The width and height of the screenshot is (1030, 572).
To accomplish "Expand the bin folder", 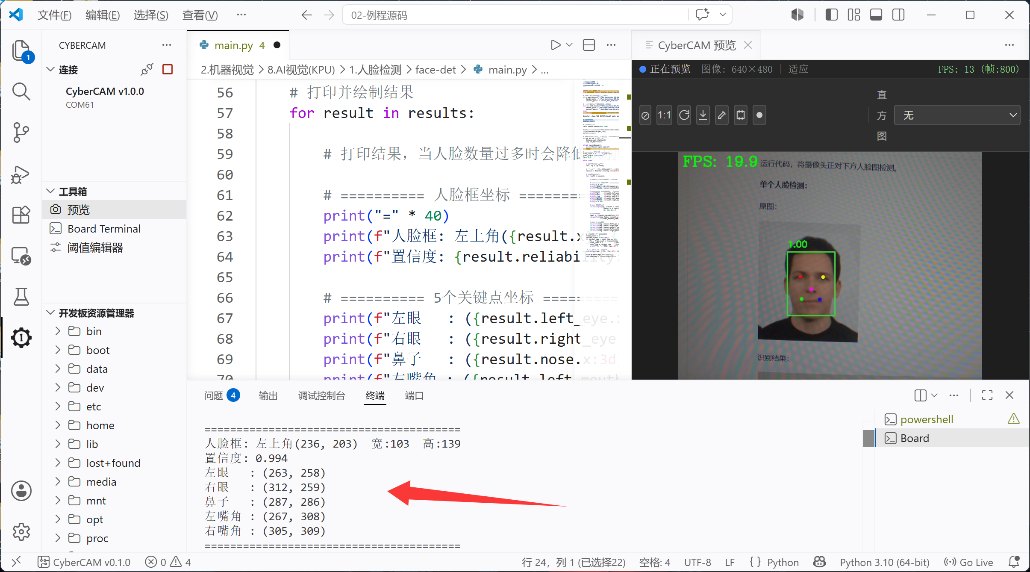I will [x=58, y=331].
